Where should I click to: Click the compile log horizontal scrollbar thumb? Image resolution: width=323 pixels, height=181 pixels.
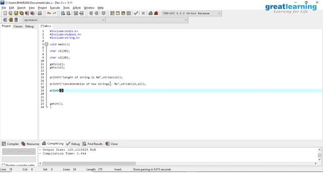tap(89, 163)
